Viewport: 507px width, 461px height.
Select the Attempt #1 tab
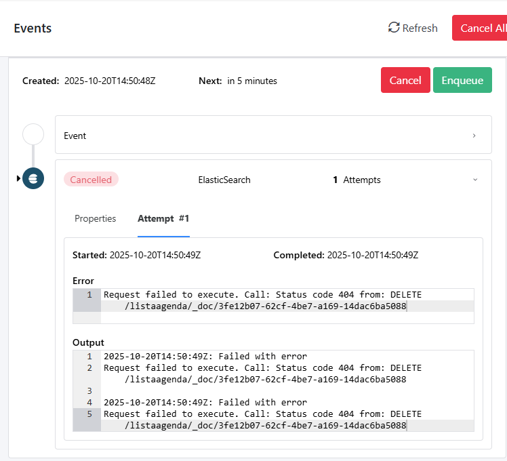163,218
